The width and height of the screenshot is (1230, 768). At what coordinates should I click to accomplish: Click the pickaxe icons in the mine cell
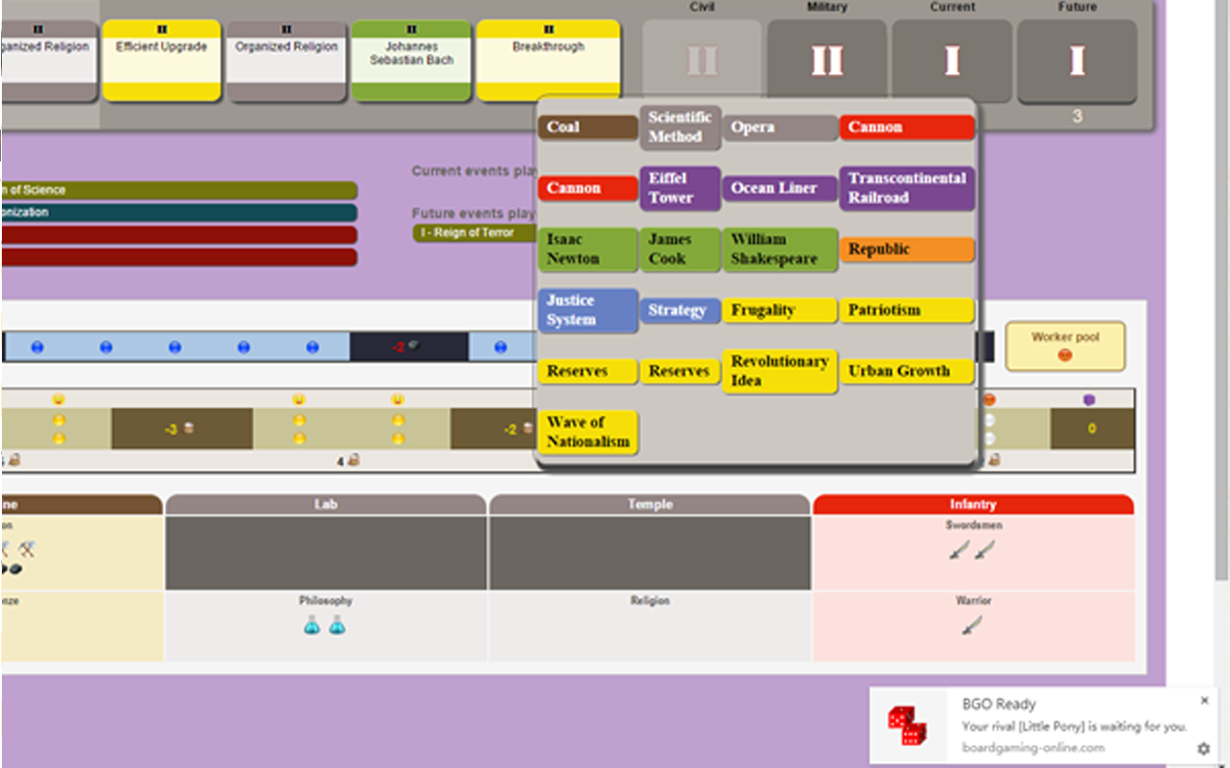click(17, 549)
